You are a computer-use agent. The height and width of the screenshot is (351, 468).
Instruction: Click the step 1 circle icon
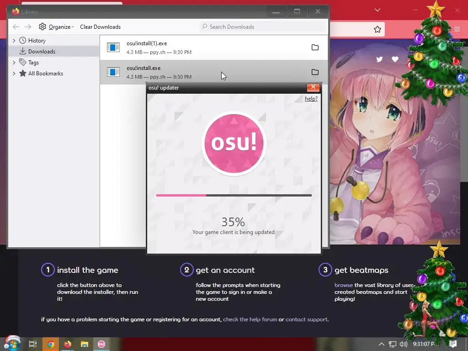pos(48,270)
